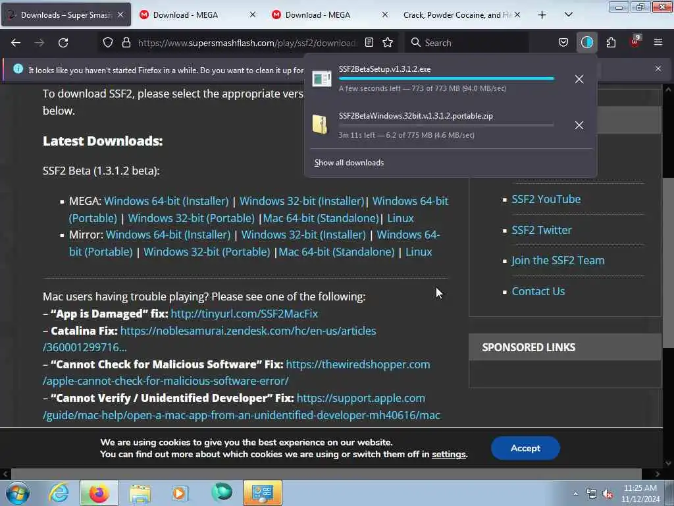Cancel the SSF2BetaSetup.v1.3.1.2.exe download
Viewport: 674px width, 506px height.
coord(579,79)
